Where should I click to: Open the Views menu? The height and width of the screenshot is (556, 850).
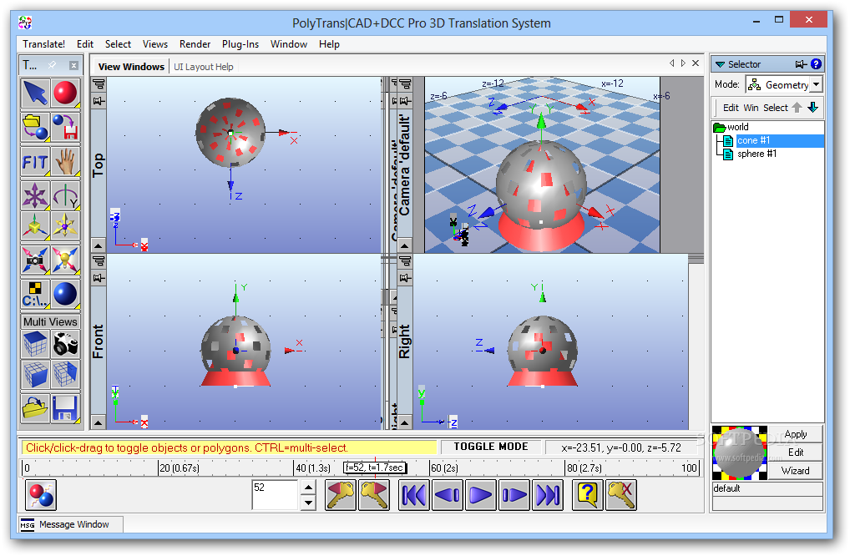155,44
